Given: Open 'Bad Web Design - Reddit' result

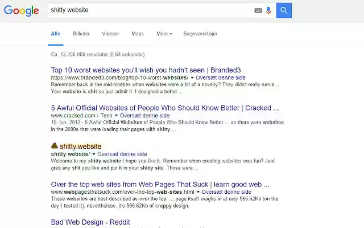Looking at the screenshot, I should (90, 222).
